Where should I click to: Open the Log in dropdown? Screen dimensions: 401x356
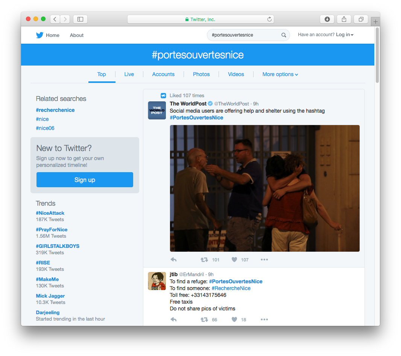(345, 35)
